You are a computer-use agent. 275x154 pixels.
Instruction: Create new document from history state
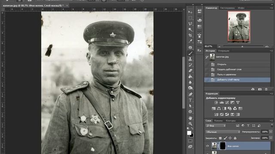click(x=253, y=89)
